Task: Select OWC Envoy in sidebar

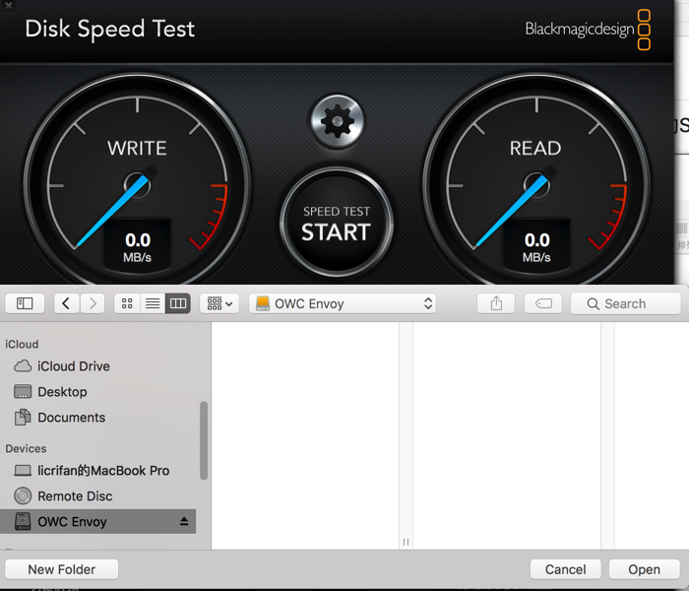Action: pyautogui.click(x=98, y=521)
